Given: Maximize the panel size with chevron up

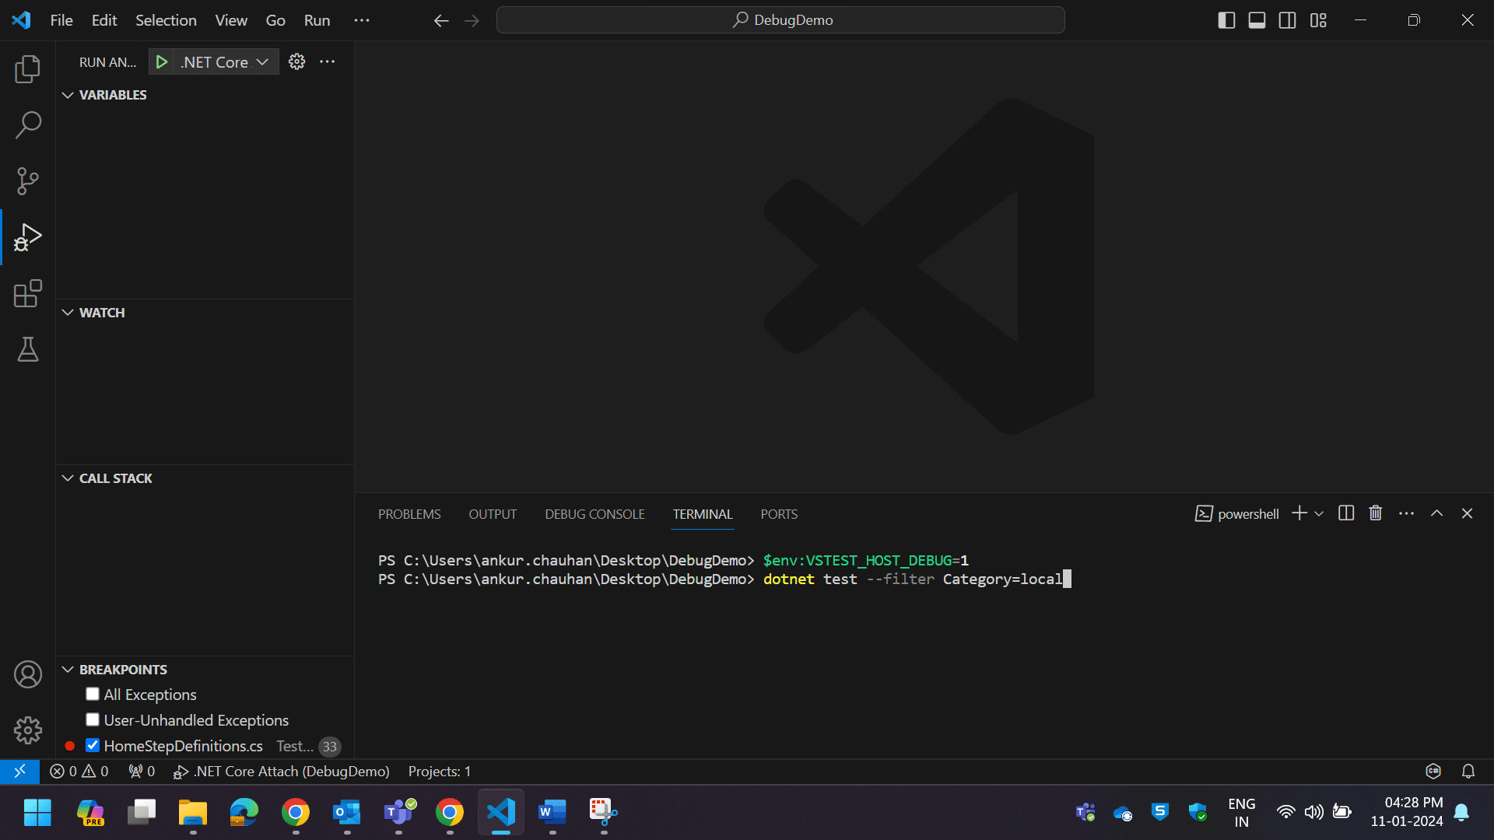Looking at the screenshot, I should pos(1436,513).
